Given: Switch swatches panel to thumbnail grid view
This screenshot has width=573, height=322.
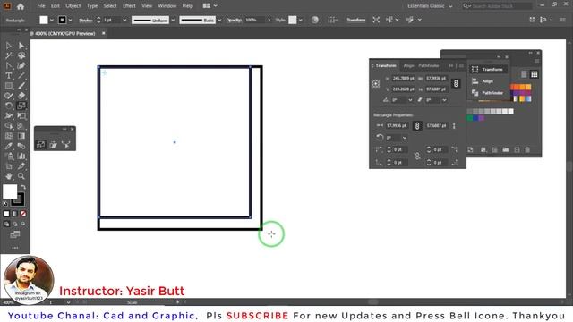Looking at the screenshot, I should click(534, 74).
